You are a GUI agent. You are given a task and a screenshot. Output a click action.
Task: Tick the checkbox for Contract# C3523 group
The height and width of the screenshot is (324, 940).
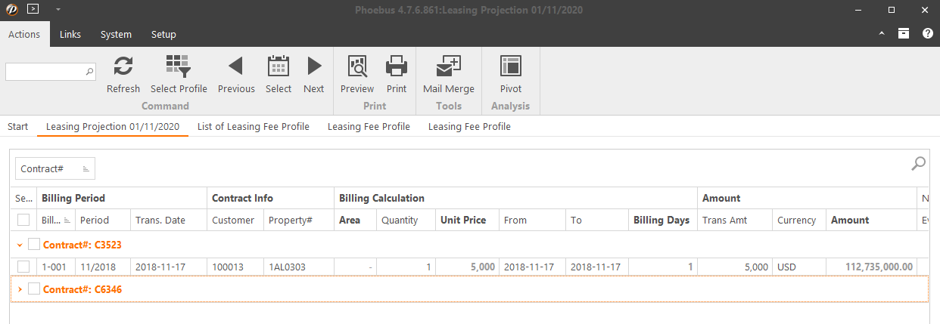click(x=34, y=244)
